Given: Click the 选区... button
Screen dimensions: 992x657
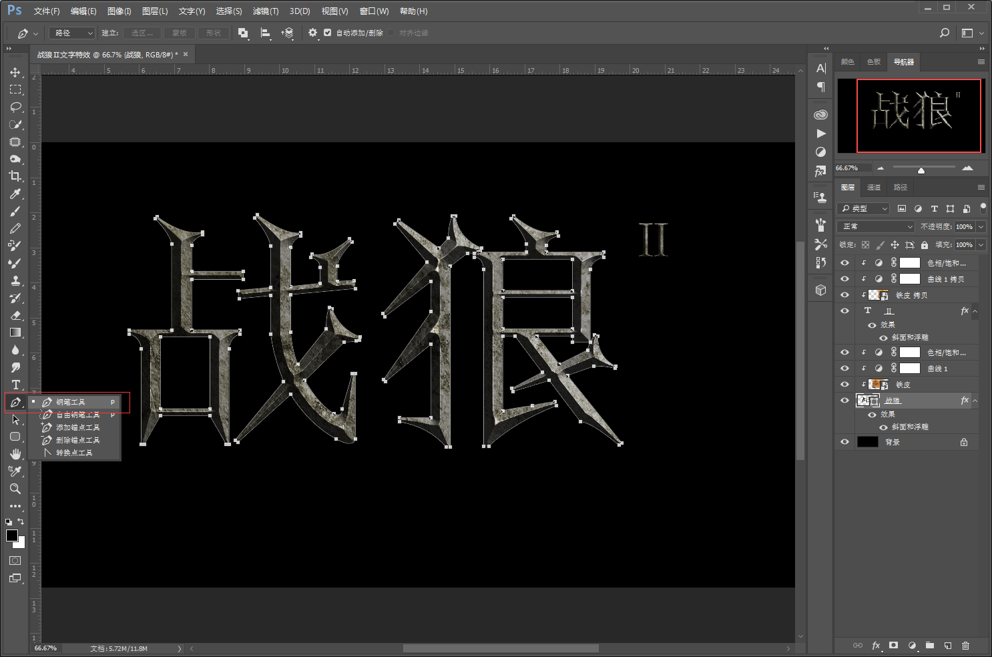Looking at the screenshot, I should click(x=142, y=33).
